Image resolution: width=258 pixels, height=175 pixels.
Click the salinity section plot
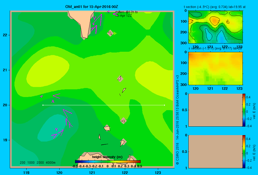coord(215,68)
